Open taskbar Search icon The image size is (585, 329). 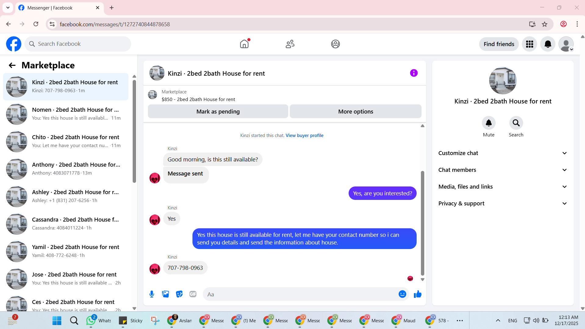(x=74, y=320)
